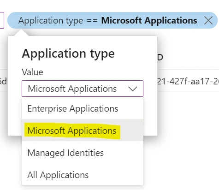219x190 pixels.
Task: Select the row cell ending in 6d
Action: click(3, 81)
